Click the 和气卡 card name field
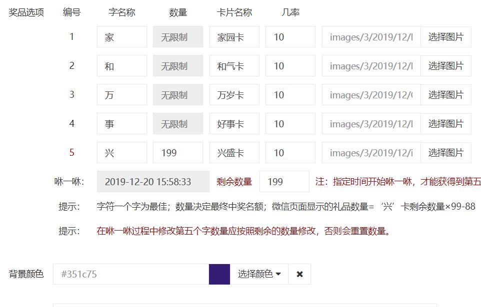 coord(234,66)
